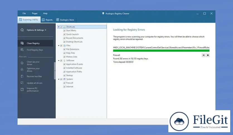233x135 pixels.
Task: Click the sidebar collapse handle
Action: (x=55, y=71)
